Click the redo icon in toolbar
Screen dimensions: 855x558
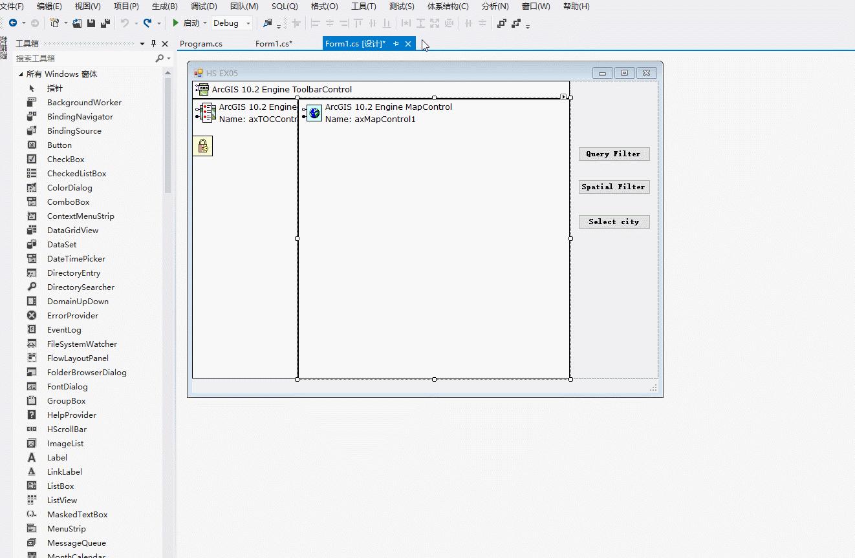(x=147, y=23)
